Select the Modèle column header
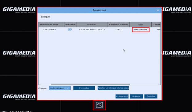The image size is (192, 112). 92,24
